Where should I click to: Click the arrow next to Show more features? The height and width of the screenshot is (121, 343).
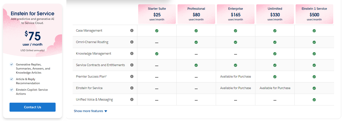click(x=106, y=111)
